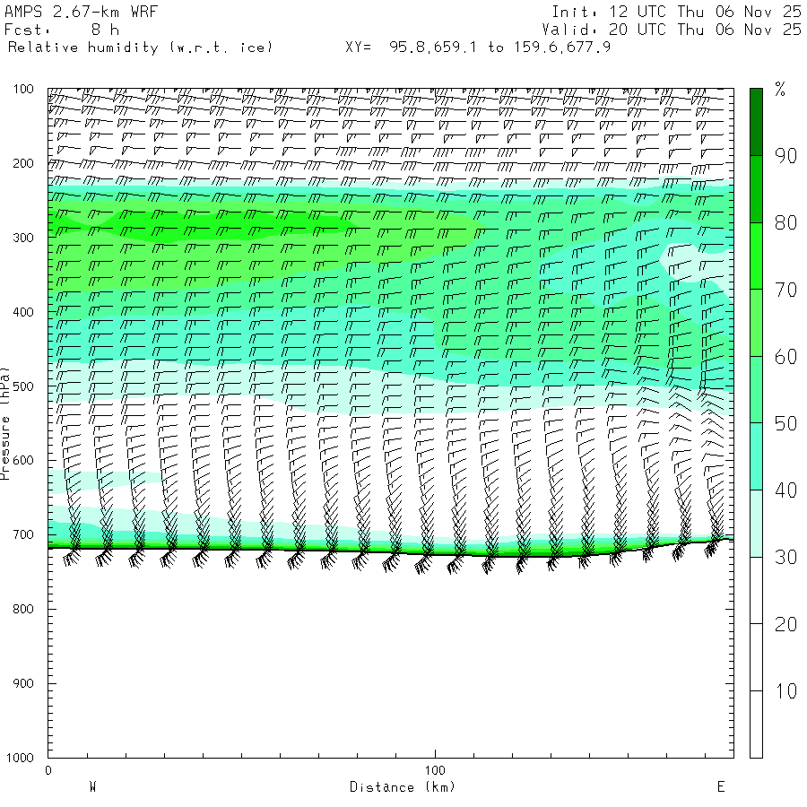Image resolution: width=807 pixels, height=807 pixels.
Task: Click the 'Pressure (hPa)' axis label
Action: point(5,422)
